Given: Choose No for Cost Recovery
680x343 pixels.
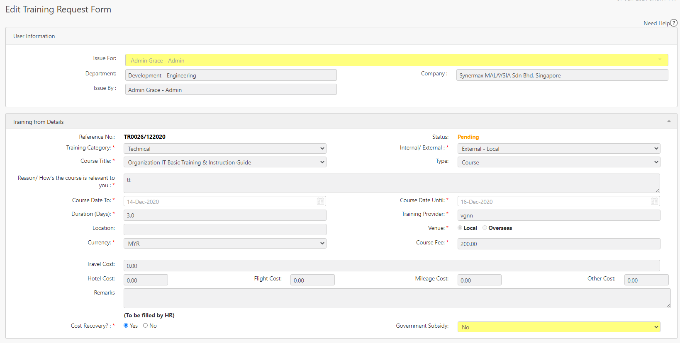Looking at the screenshot, I should (x=145, y=326).
